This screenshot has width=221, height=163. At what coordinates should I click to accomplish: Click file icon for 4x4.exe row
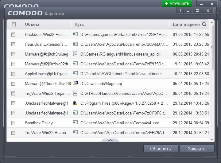coord(75,122)
